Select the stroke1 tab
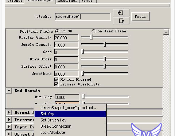Viewport: 175px width, 136px height. [x=15, y=1]
